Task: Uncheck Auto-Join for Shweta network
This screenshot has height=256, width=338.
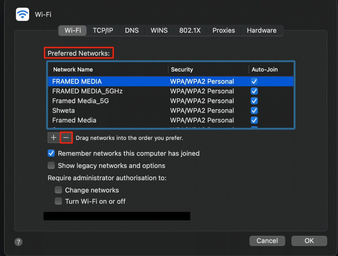Action: tap(254, 111)
